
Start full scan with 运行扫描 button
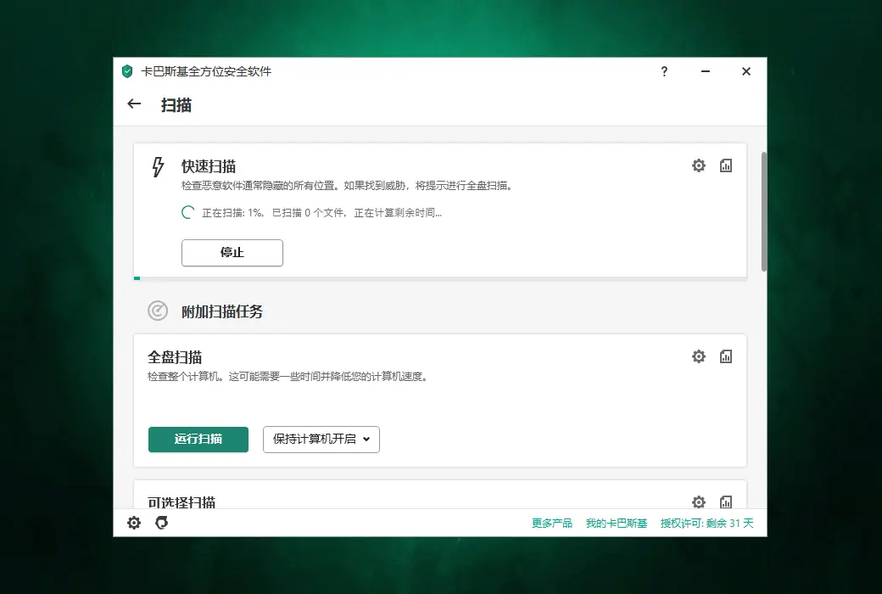(x=198, y=440)
